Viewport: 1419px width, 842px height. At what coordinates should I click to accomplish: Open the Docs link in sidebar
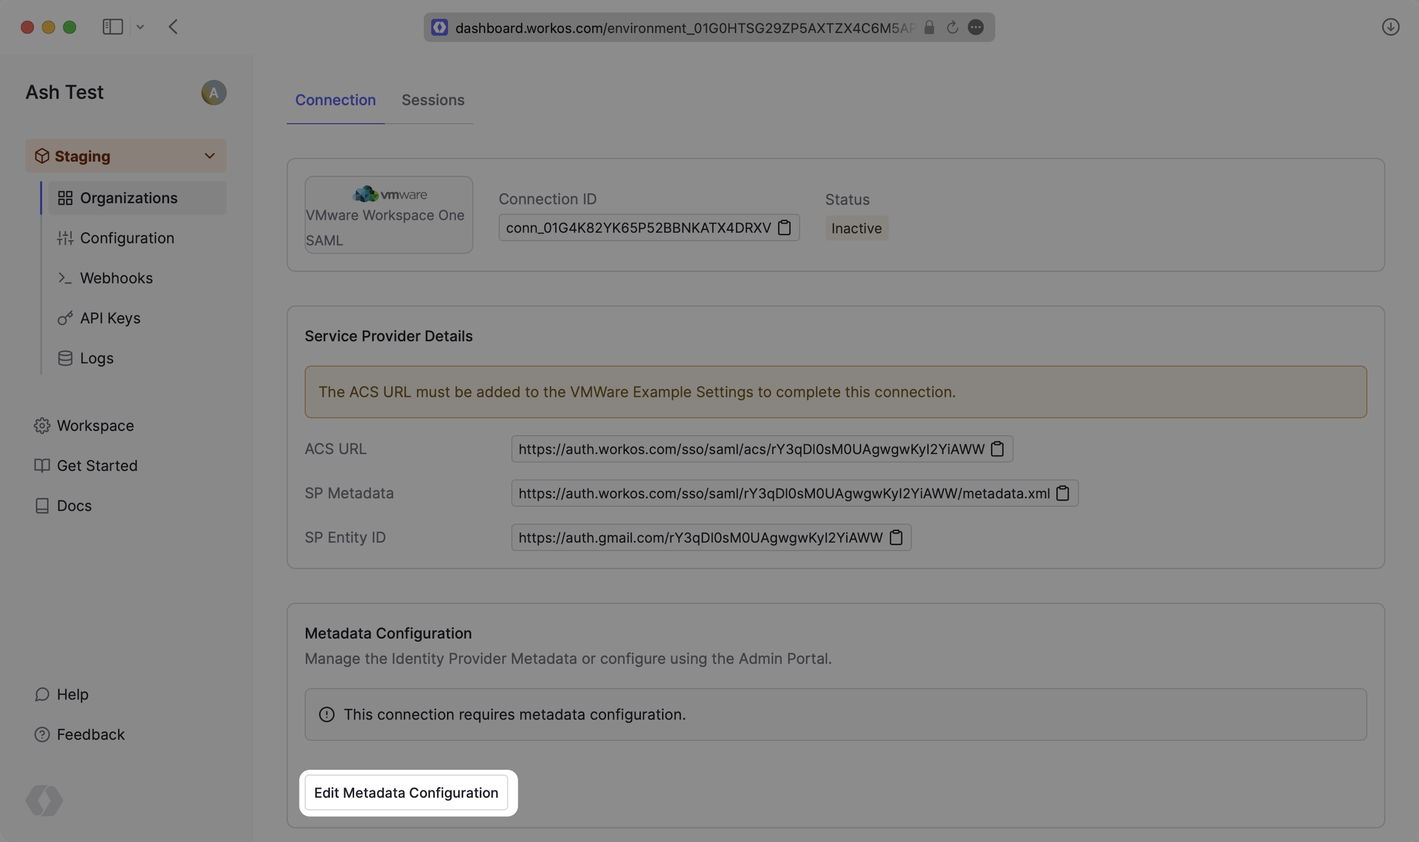pos(74,505)
